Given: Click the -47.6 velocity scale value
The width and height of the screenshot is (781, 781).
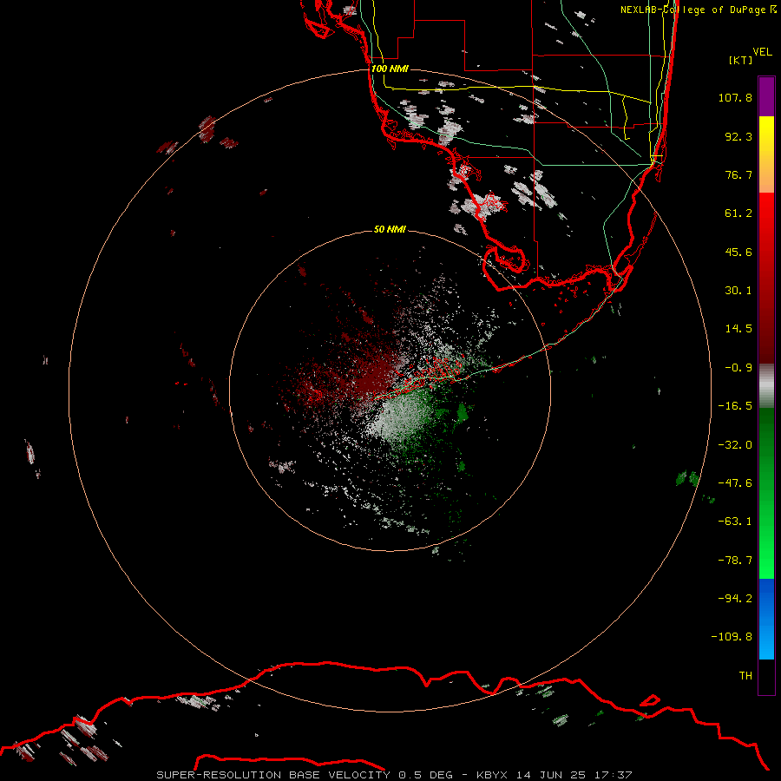Looking at the screenshot, I should click(735, 483).
